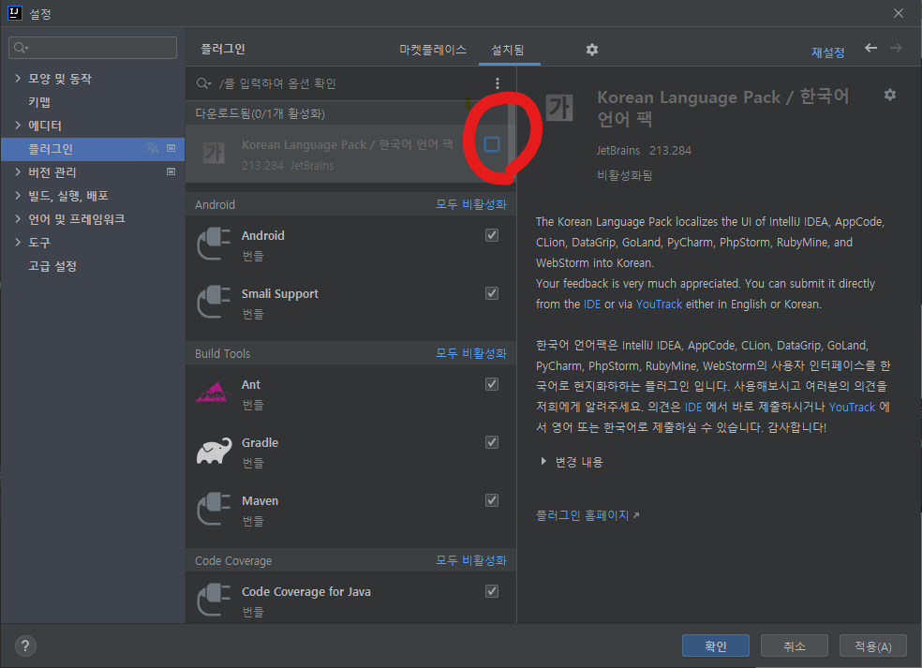Image resolution: width=922 pixels, height=668 pixels.
Task: Select the Code Coverage for Java row
Action: (x=350, y=600)
